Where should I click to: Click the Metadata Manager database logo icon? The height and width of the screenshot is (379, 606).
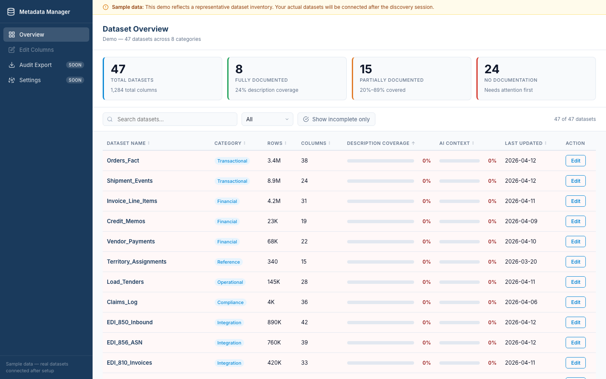point(11,12)
